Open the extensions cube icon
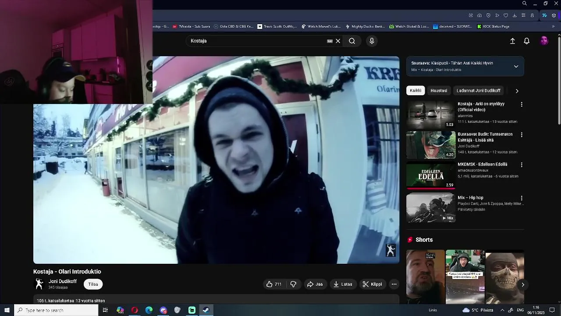This screenshot has width=561, height=316. click(x=554, y=15)
